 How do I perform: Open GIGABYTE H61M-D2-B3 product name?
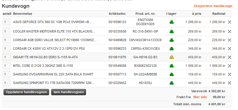[x=46, y=57]
